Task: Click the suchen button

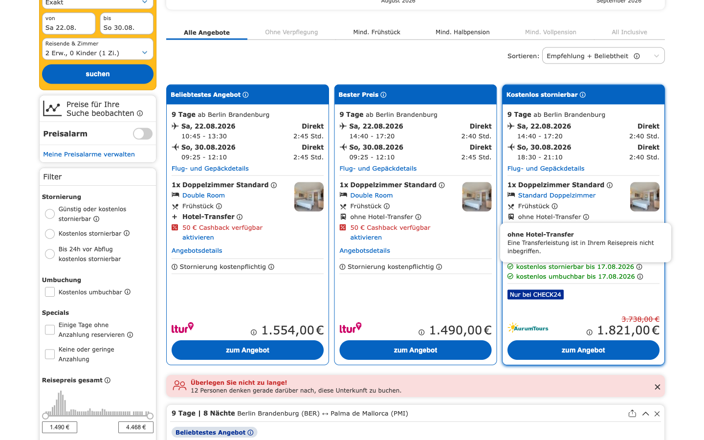Action: (x=98, y=74)
